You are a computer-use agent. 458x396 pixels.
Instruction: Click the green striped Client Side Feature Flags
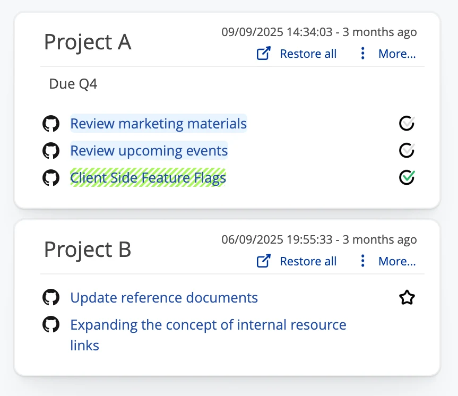[148, 178]
